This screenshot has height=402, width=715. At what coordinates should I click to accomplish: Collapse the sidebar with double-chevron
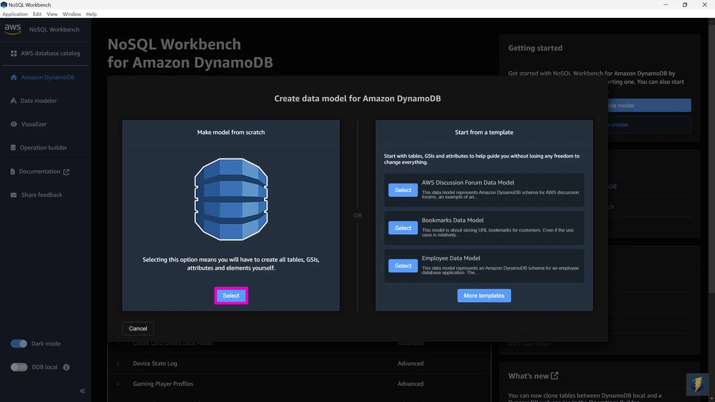point(82,391)
